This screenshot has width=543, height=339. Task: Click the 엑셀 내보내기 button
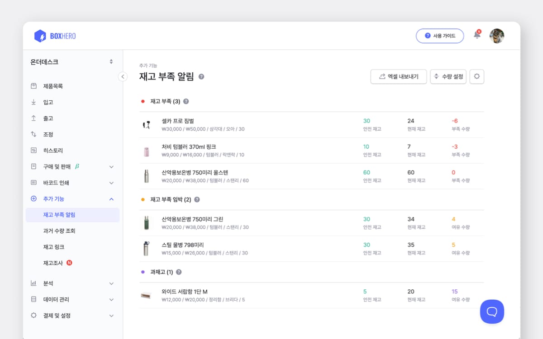pyautogui.click(x=399, y=76)
